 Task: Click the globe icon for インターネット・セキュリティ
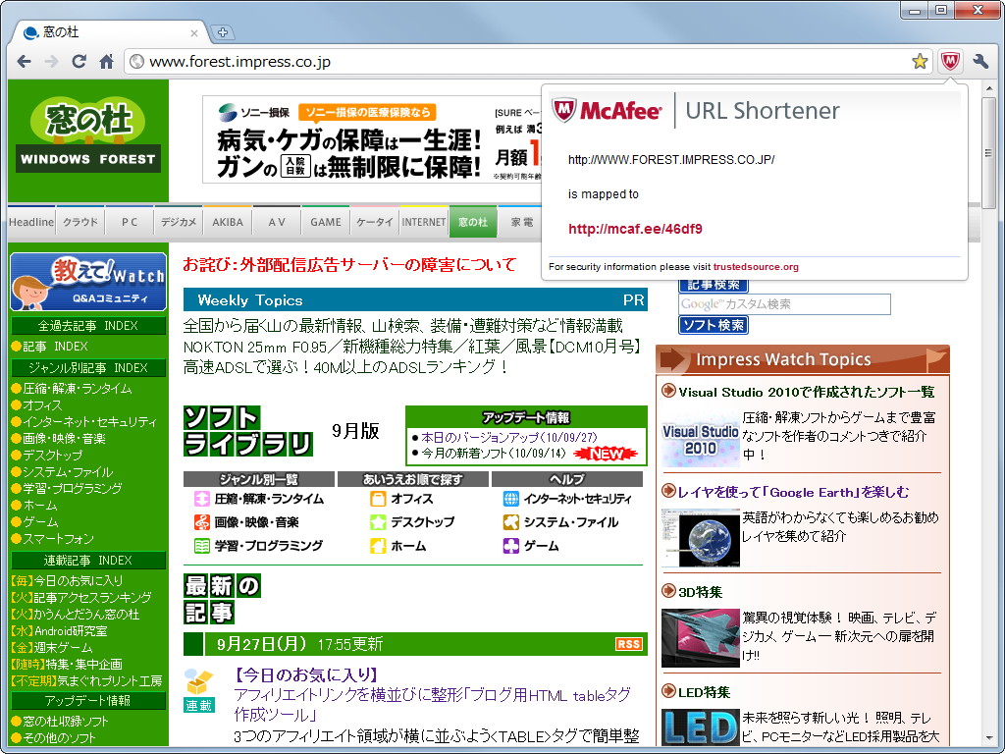(511, 499)
